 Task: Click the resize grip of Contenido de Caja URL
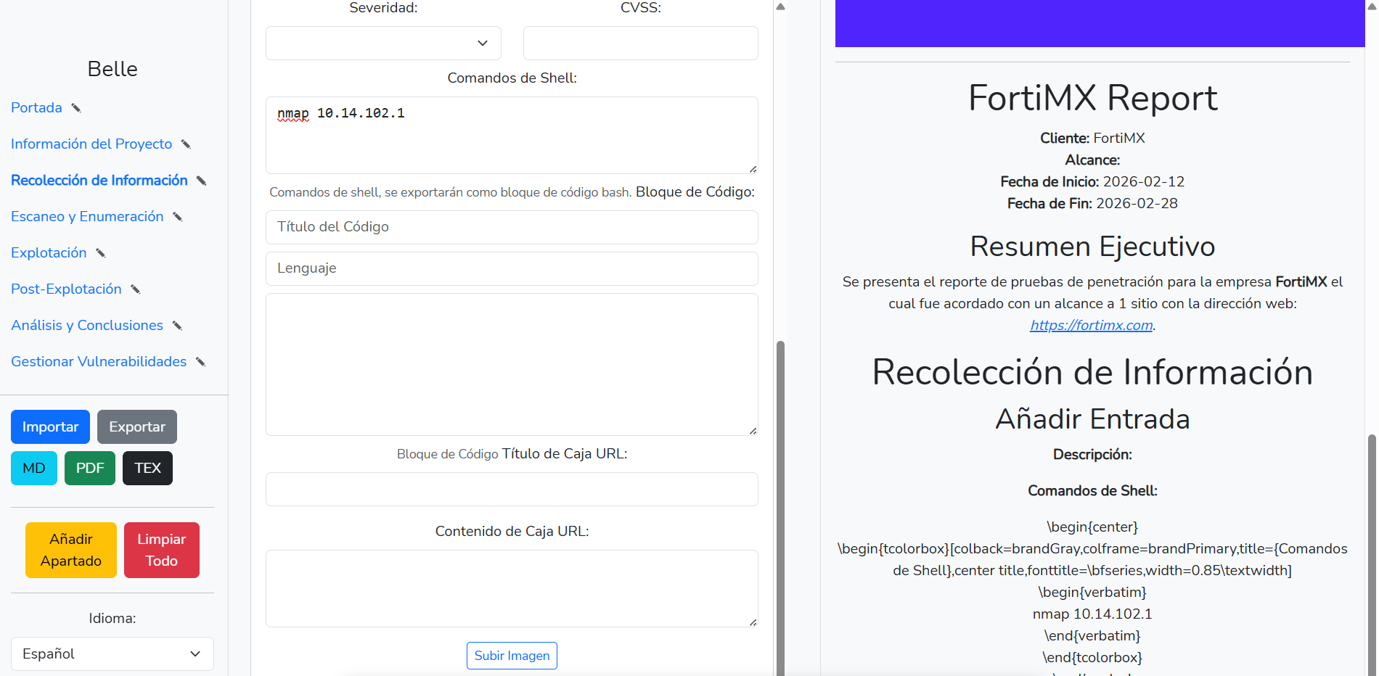[753, 622]
